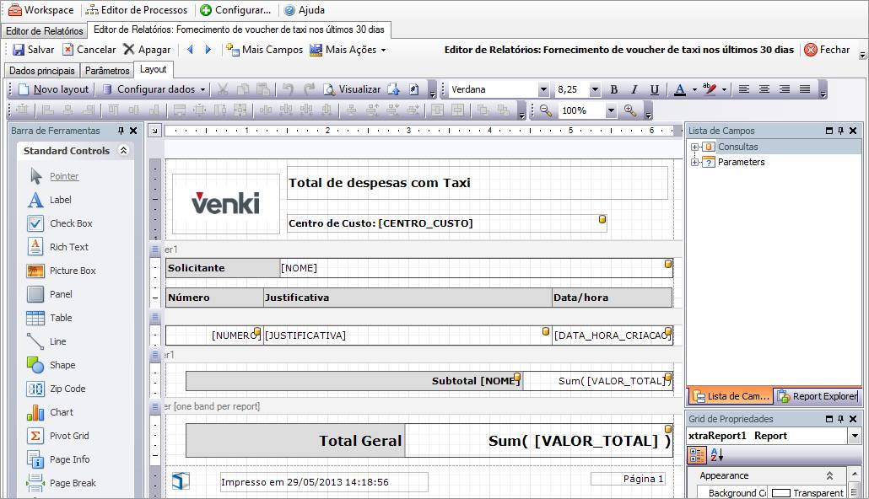The width and height of the screenshot is (869, 499).
Task: Open the font color A picker
Action: pos(680,89)
